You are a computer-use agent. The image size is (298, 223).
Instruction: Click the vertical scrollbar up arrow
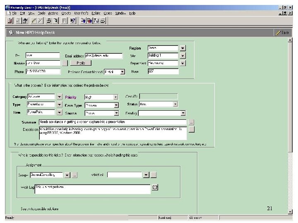point(290,40)
